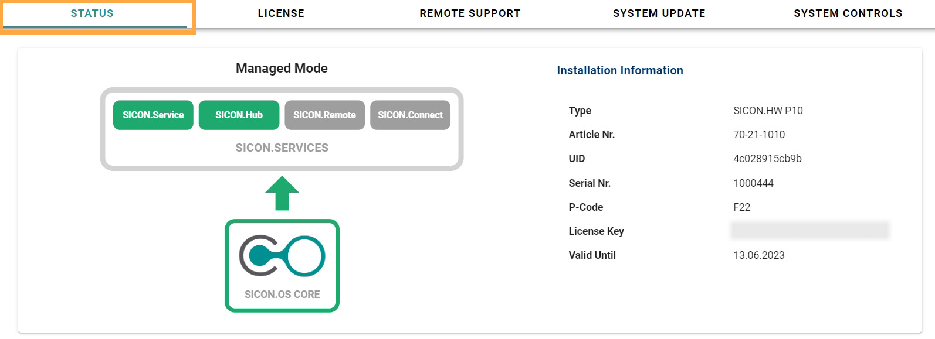The height and width of the screenshot is (339, 935).
Task: Click the UID value 4c028915cb9b
Action: [x=767, y=159]
